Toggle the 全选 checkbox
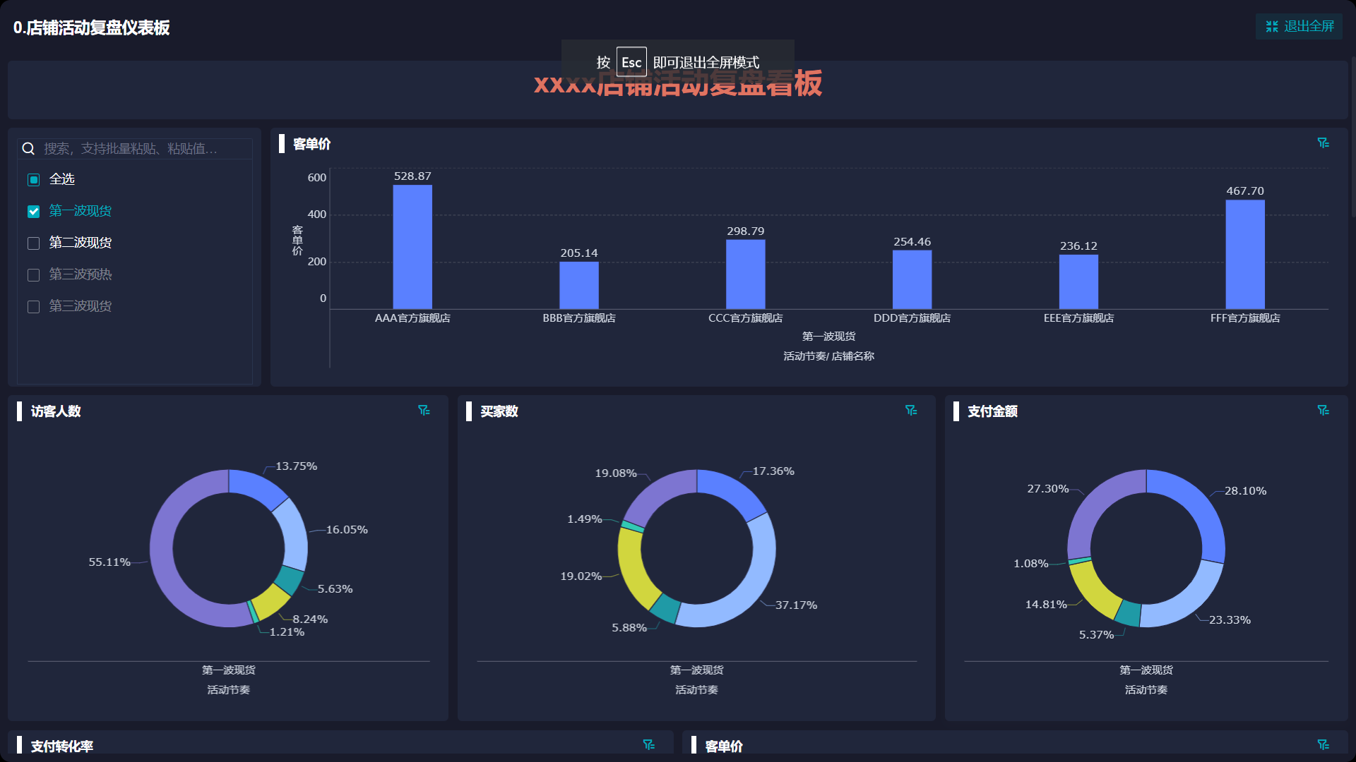Image resolution: width=1356 pixels, height=762 pixels. pos(33,180)
